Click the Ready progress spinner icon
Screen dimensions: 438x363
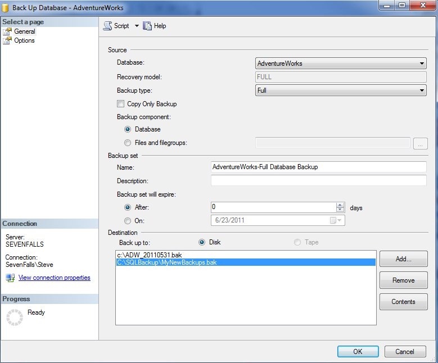14,317
